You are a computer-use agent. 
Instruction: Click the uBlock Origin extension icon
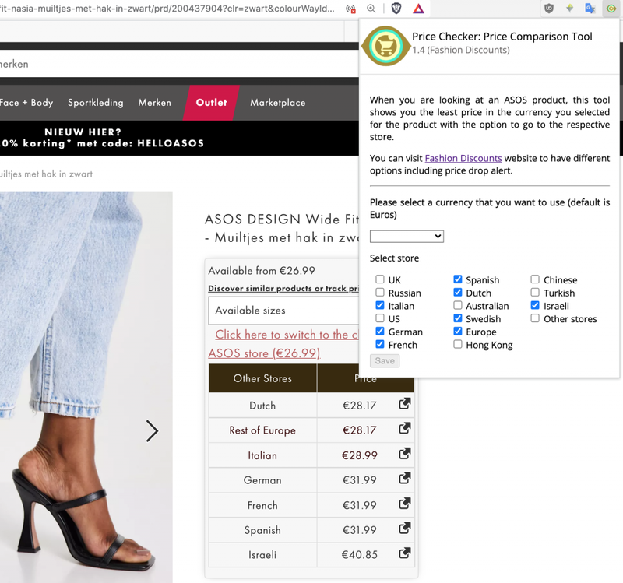[549, 9]
